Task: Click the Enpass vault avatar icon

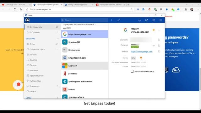Action: (28, 20)
